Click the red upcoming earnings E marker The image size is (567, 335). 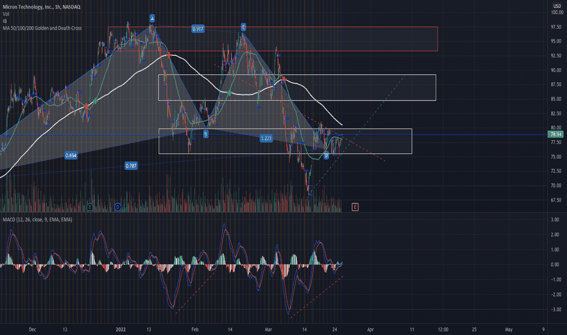point(355,207)
